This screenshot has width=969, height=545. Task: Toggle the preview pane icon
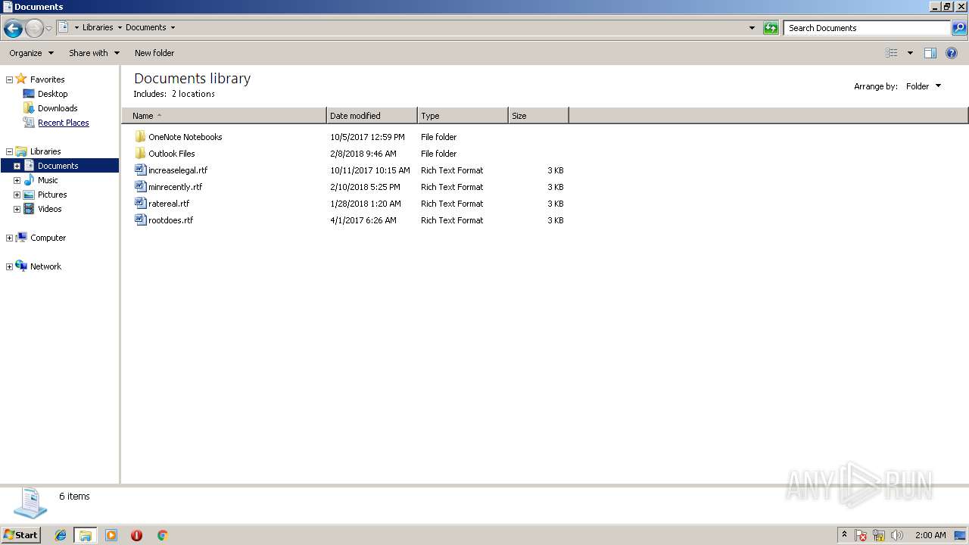pos(930,53)
